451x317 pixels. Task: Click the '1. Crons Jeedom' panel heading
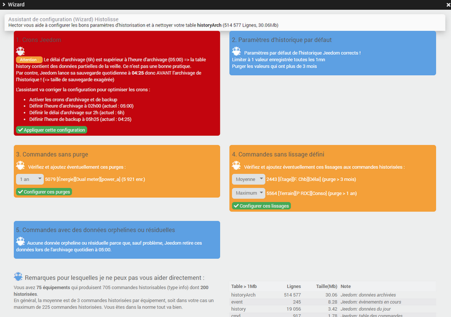point(38,40)
